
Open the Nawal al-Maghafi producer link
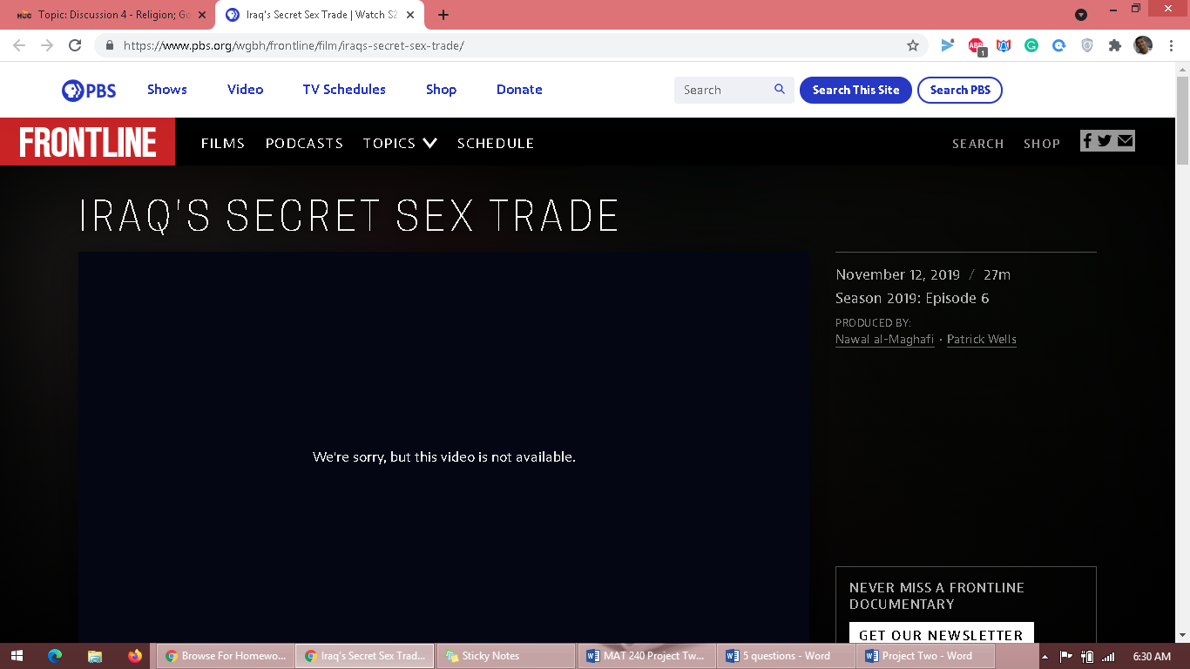(x=884, y=340)
